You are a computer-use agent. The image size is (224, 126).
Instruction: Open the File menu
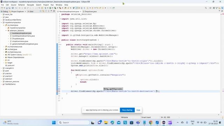pyautogui.click(x=2, y=5)
